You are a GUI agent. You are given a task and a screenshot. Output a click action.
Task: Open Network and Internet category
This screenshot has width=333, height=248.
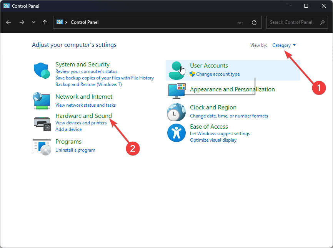point(84,97)
